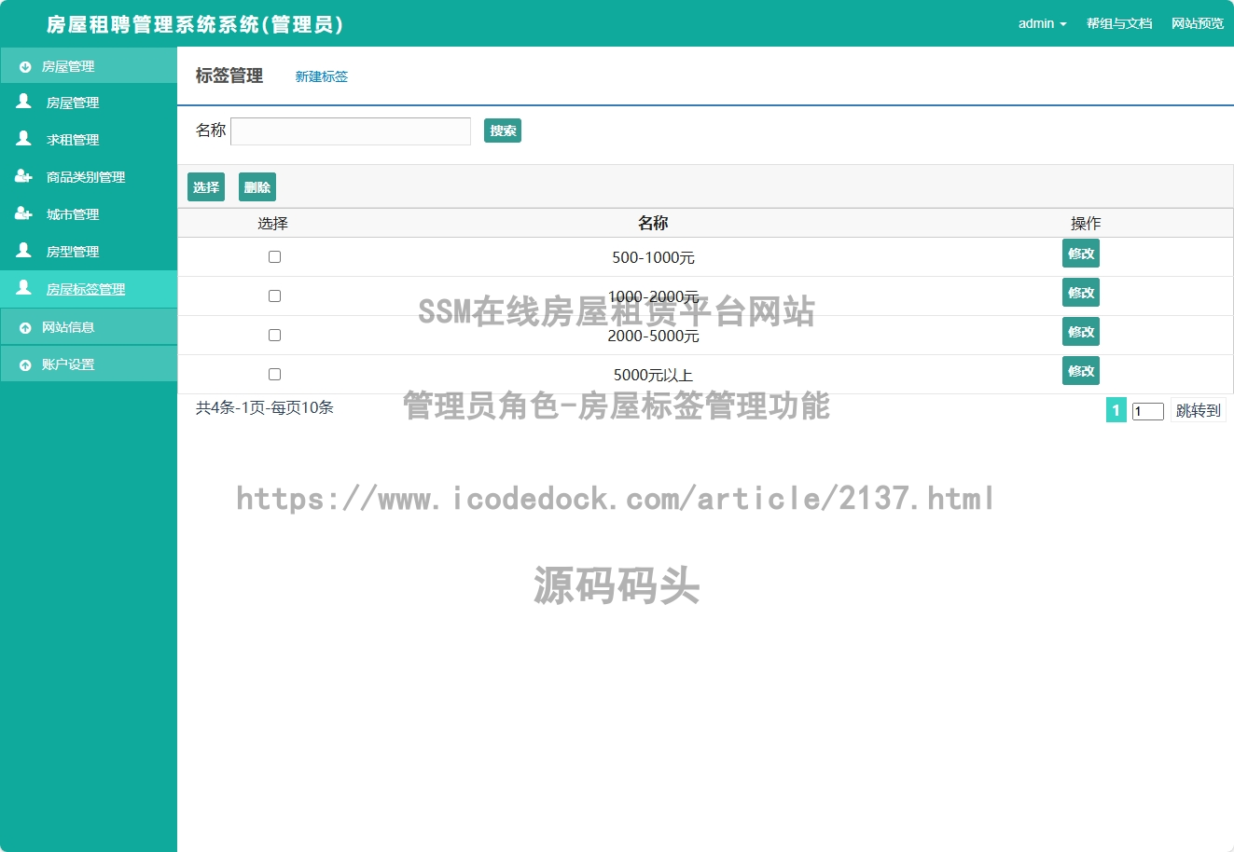Click page number 1 in pagination
This screenshot has width=1234, height=852.
[1116, 410]
